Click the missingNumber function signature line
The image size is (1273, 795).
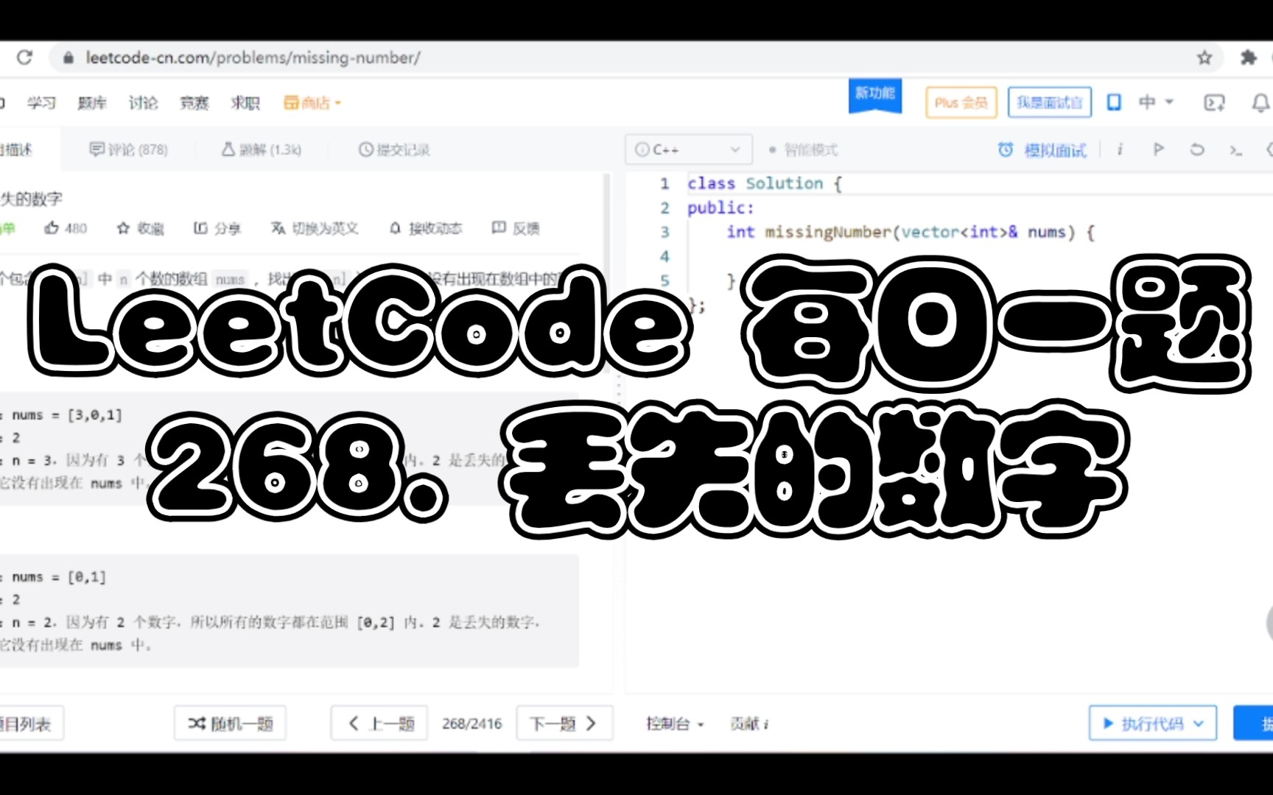point(911,232)
